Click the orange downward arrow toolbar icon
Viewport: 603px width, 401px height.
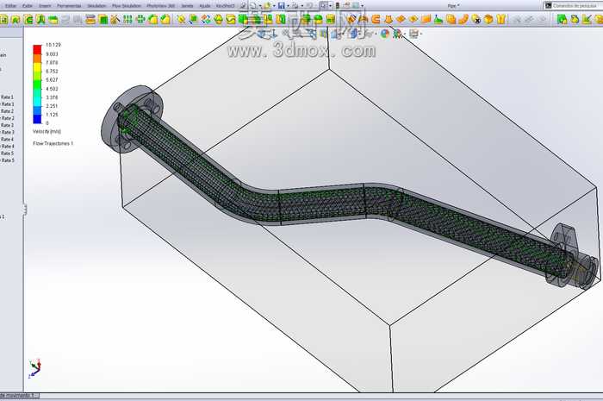pos(389,19)
